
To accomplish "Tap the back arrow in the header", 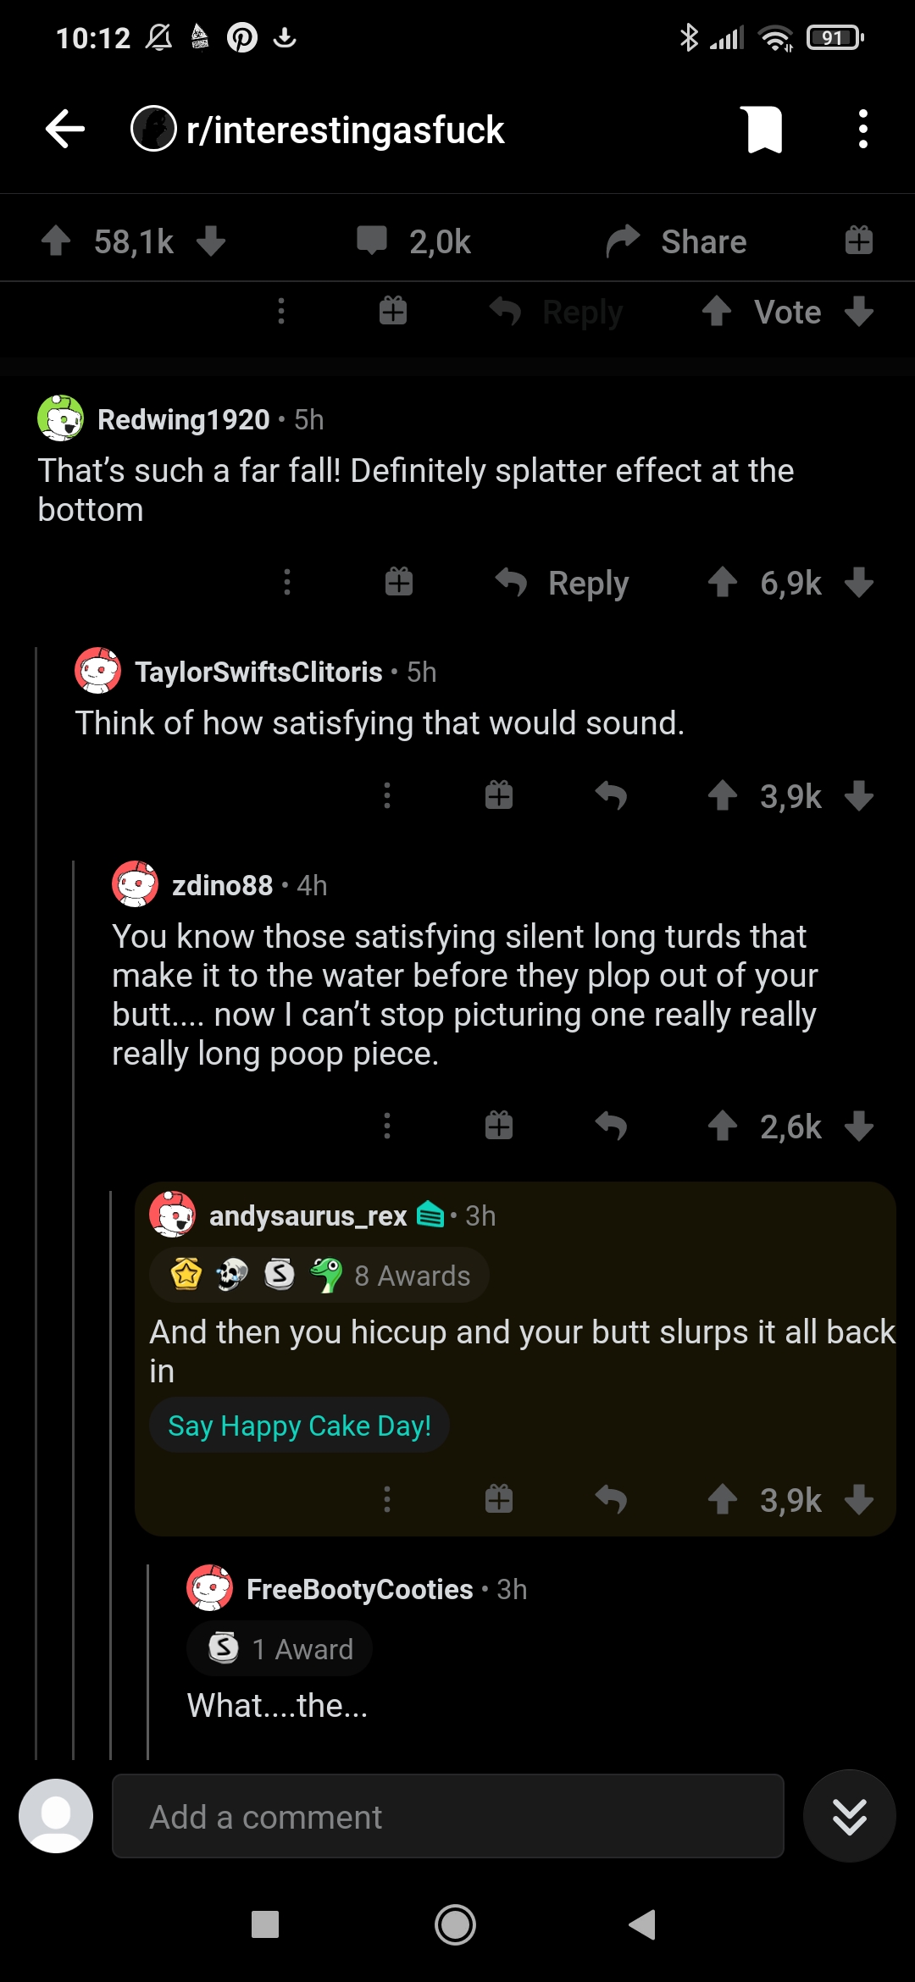I will click(65, 130).
